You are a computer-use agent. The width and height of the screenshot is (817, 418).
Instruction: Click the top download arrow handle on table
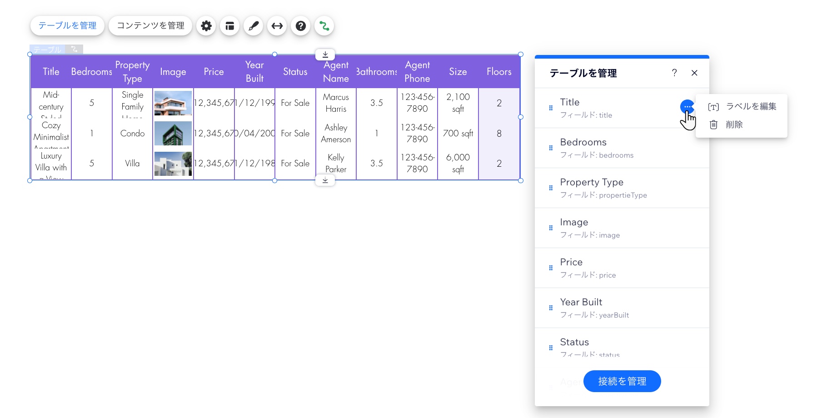[x=325, y=55]
